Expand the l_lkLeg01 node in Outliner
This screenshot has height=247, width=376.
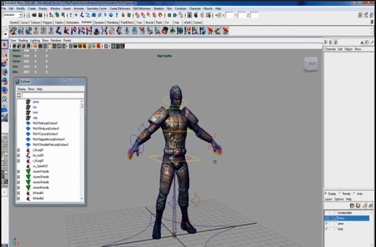tap(19, 150)
